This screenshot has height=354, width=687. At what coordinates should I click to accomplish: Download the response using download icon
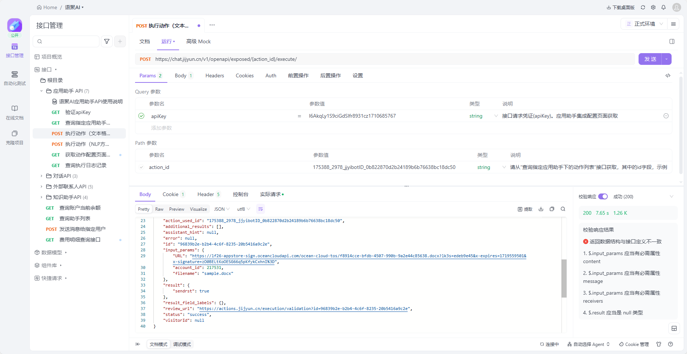[541, 209]
